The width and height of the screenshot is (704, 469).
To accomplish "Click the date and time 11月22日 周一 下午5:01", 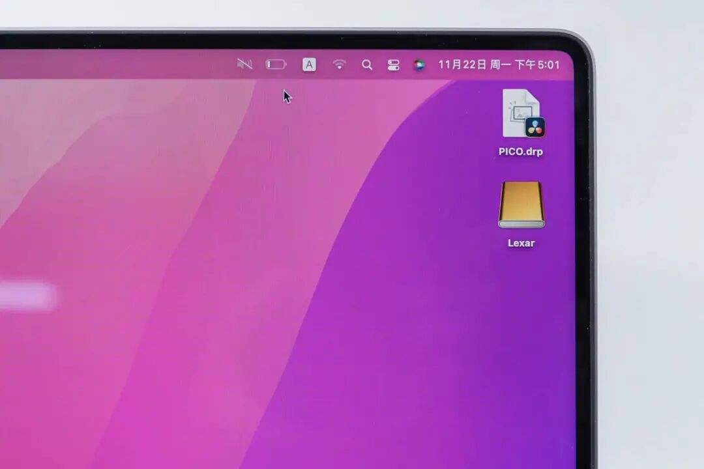I will (x=499, y=64).
